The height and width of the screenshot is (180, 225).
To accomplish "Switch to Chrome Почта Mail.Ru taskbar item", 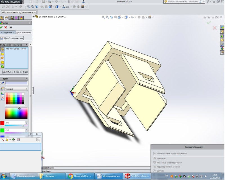I will point(80,176).
